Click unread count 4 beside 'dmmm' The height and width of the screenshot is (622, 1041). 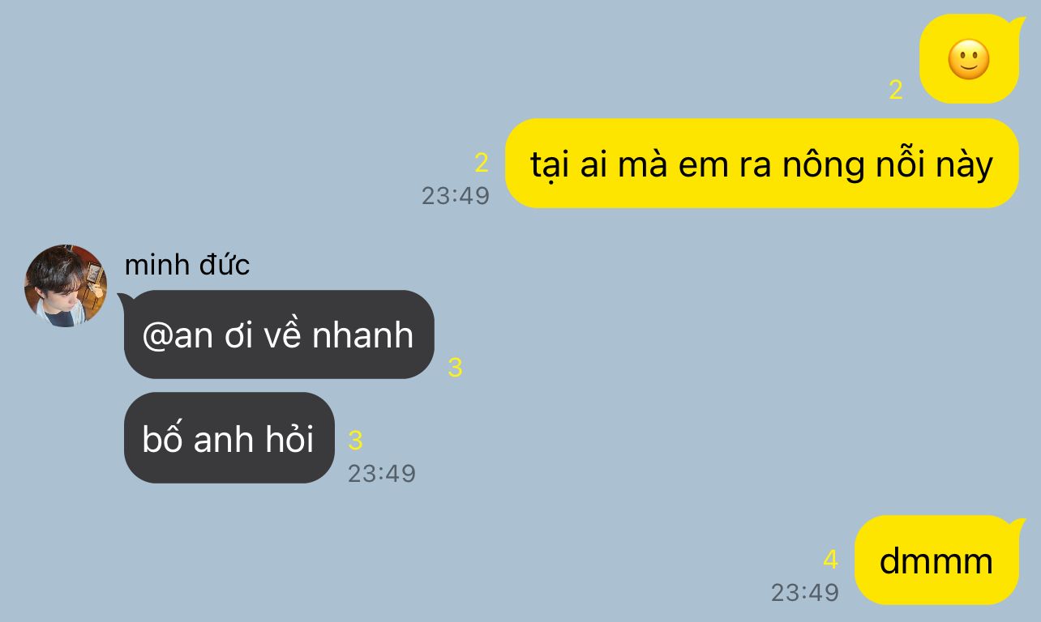coord(831,560)
